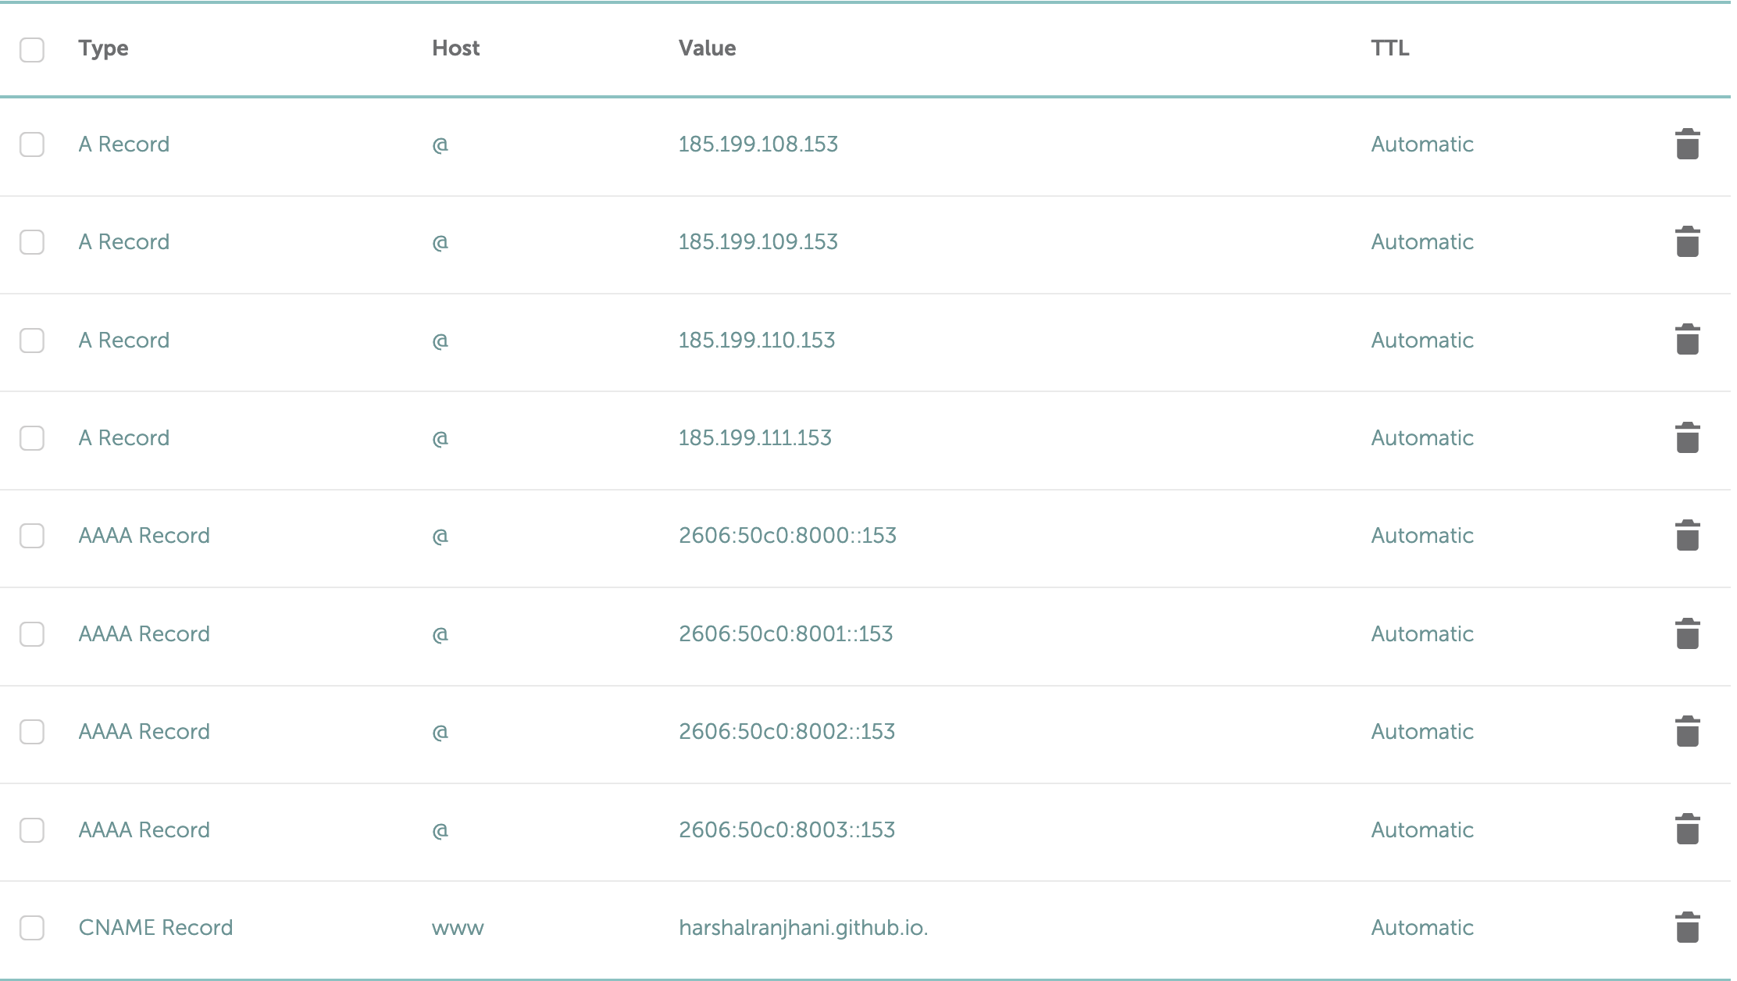The width and height of the screenshot is (1737, 981).
Task: Click the www host cell
Action: tap(458, 929)
